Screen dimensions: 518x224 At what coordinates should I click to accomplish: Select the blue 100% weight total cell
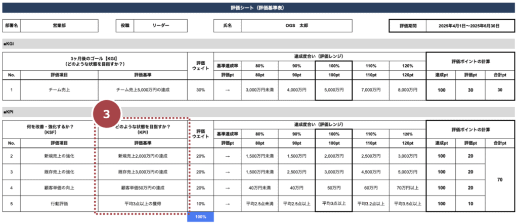coord(200,217)
